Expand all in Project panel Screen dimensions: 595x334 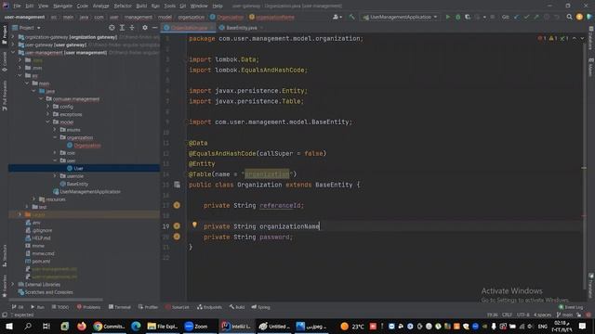click(x=122, y=28)
